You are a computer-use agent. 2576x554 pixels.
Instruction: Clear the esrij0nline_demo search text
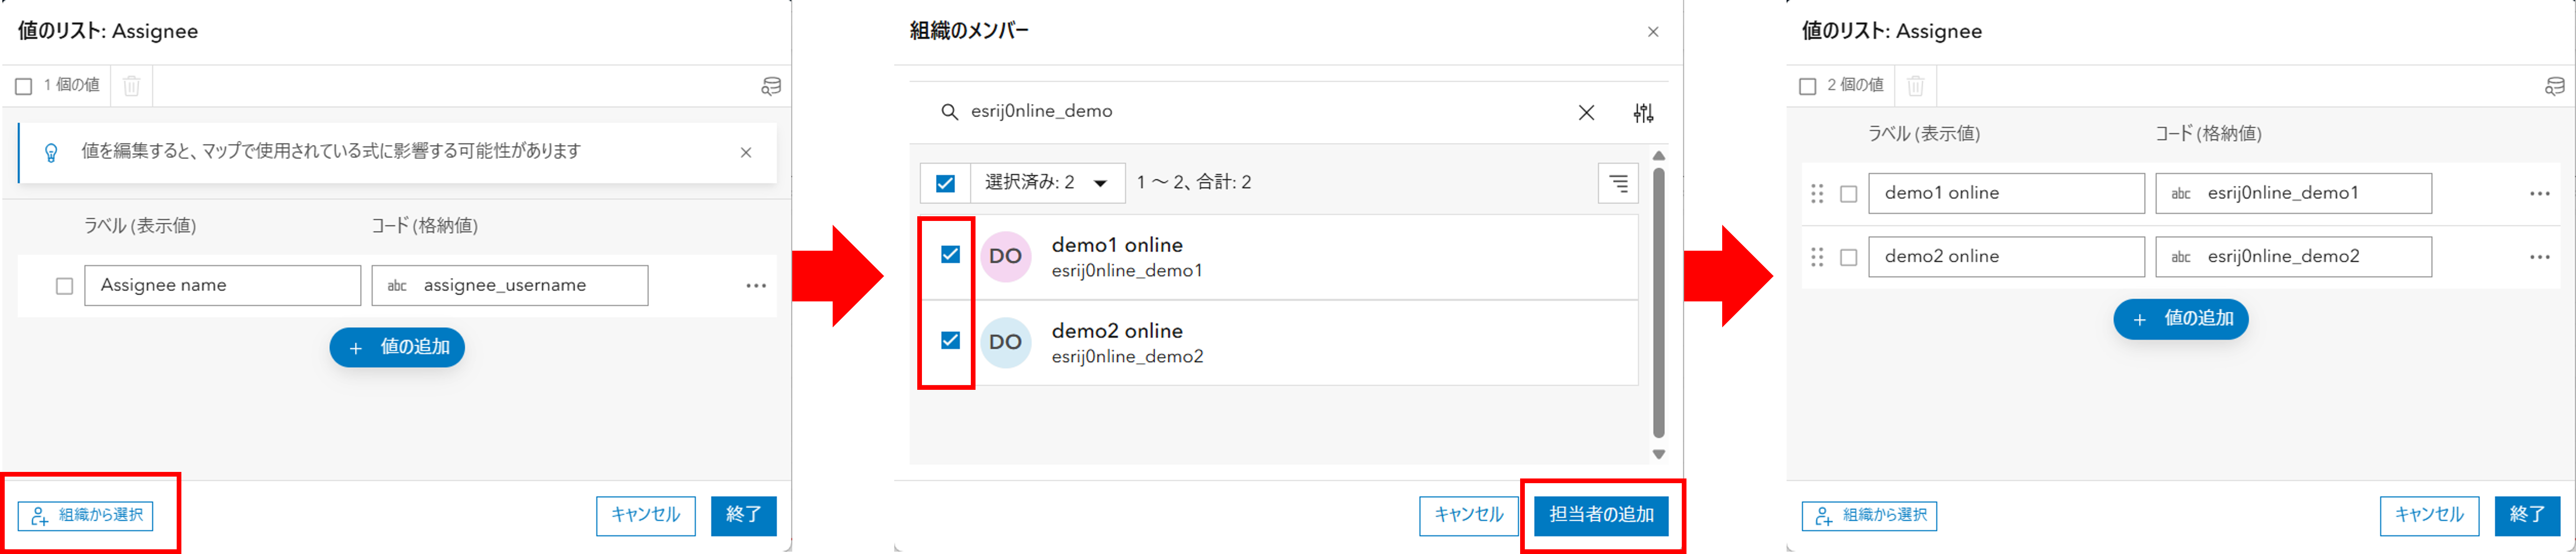pyautogui.click(x=1586, y=113)
